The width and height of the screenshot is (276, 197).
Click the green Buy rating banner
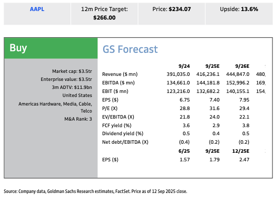[51, 48]
